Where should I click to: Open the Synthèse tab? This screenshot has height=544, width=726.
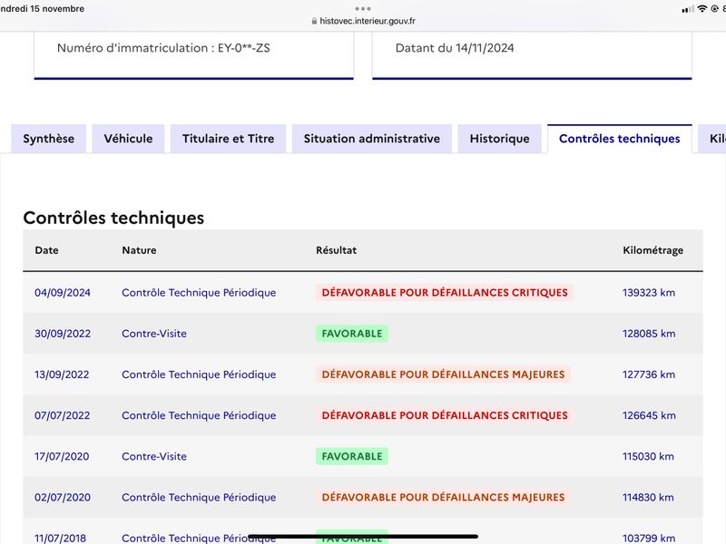point(49,139)
